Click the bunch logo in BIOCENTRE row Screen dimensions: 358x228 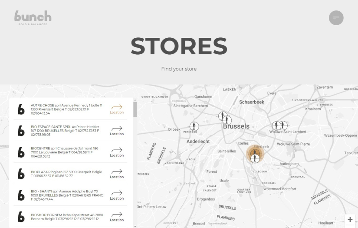pos(21,152)
